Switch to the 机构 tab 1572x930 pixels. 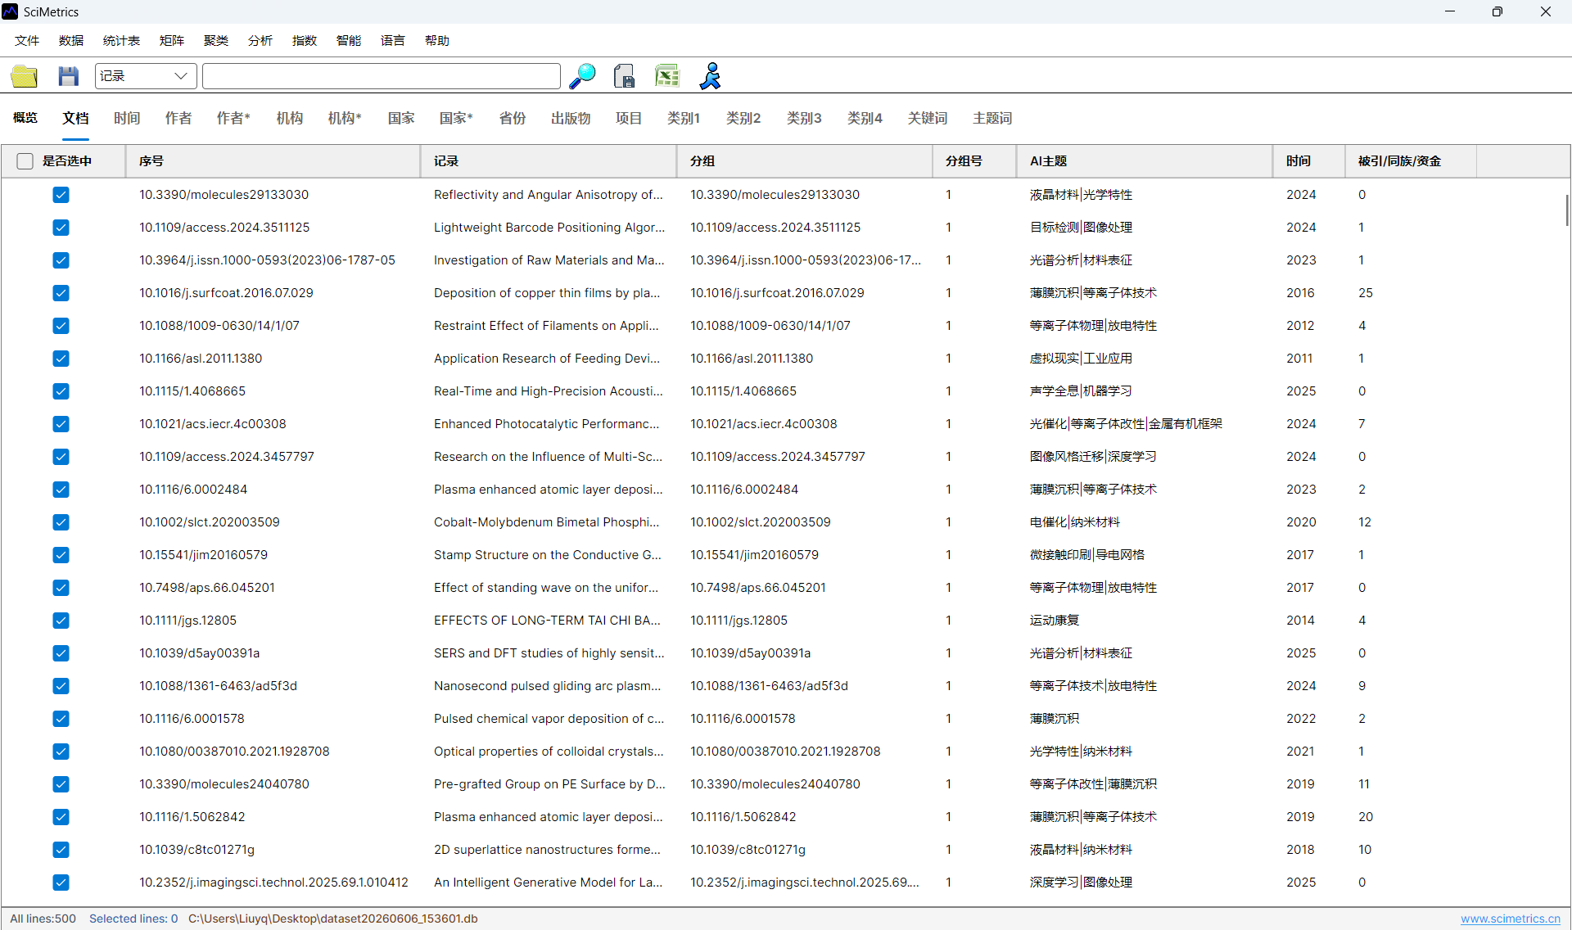tap(290, 118)
